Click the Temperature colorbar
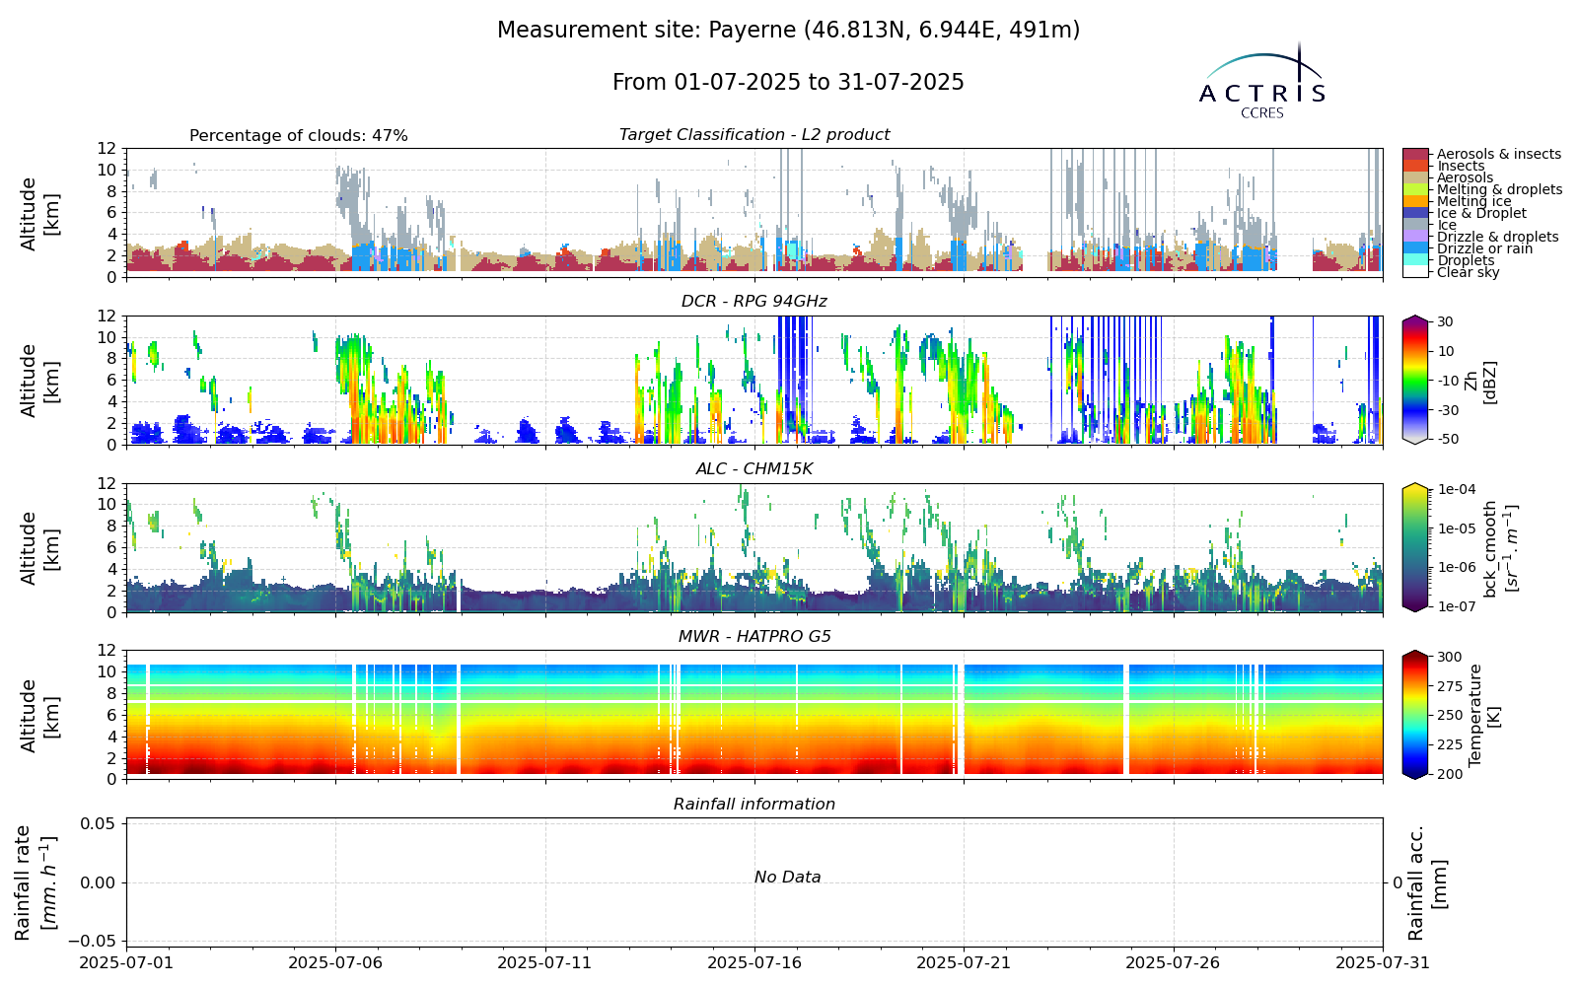The image size is (1578, 986). click(1414, 715)
